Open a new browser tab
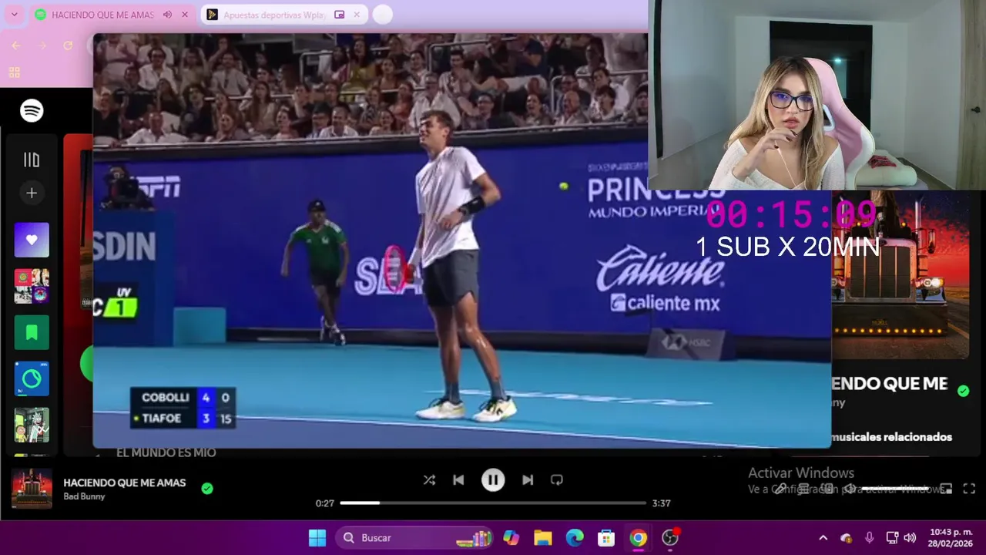The width and height of the screenshot is (986, 555). [383, 15]
